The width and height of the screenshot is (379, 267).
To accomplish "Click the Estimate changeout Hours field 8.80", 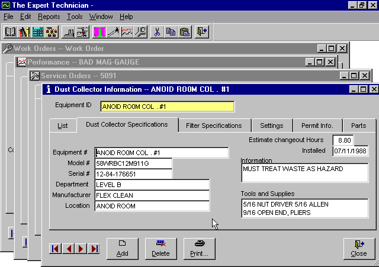I will click(x=343, y=140).
